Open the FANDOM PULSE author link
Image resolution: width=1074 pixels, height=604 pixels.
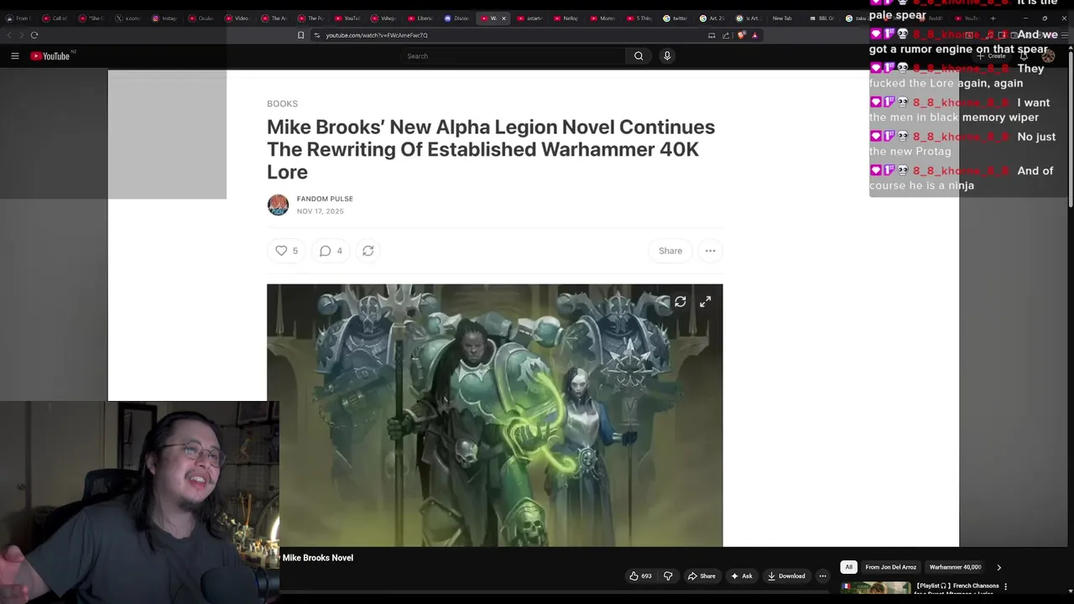coord(325,199)
